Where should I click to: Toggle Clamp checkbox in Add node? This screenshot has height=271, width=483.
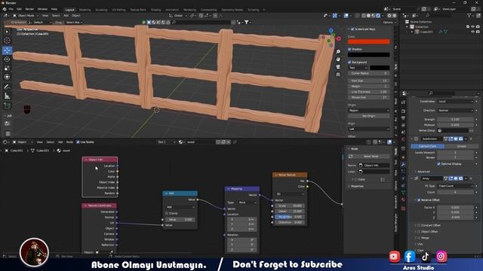coord(167,213)
